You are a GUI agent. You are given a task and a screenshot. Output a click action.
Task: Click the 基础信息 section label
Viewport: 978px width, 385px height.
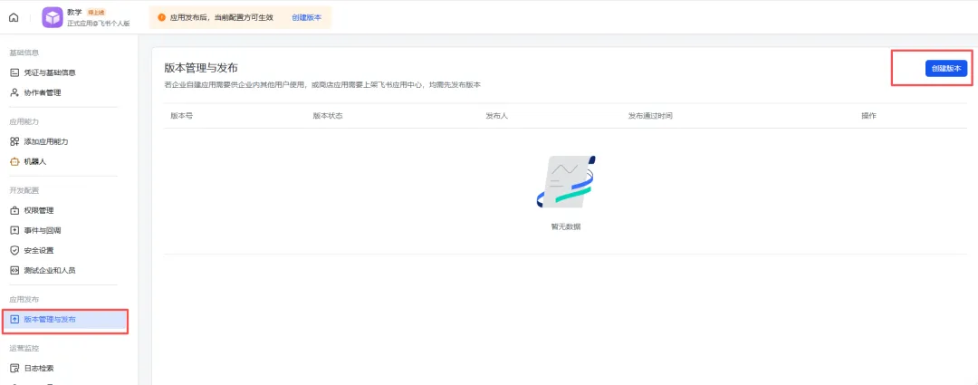click(x=24, y=53)
